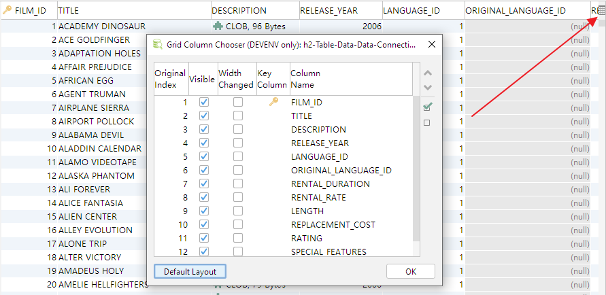Screen dimensions: 606x295
Task: Click the deselect all columns box icon
Action: point(427,123)
